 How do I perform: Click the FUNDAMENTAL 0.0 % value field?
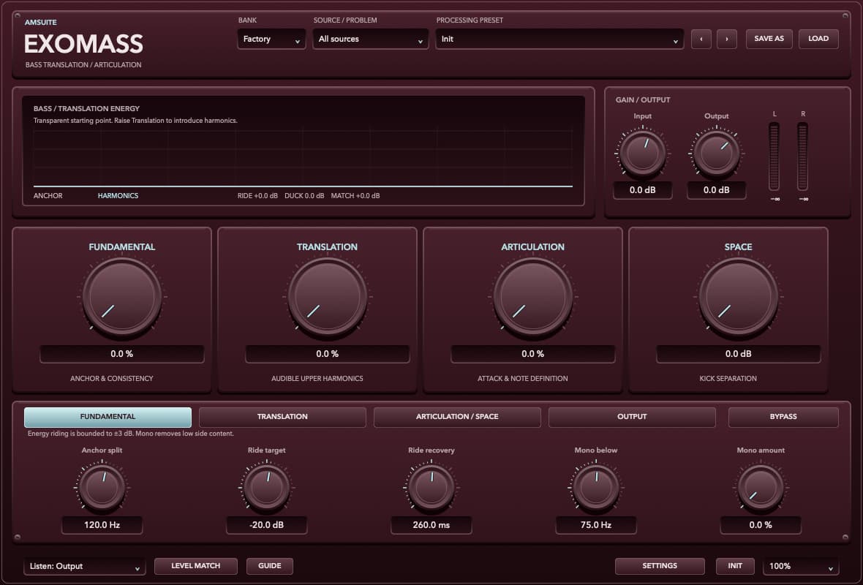point(121,354)
